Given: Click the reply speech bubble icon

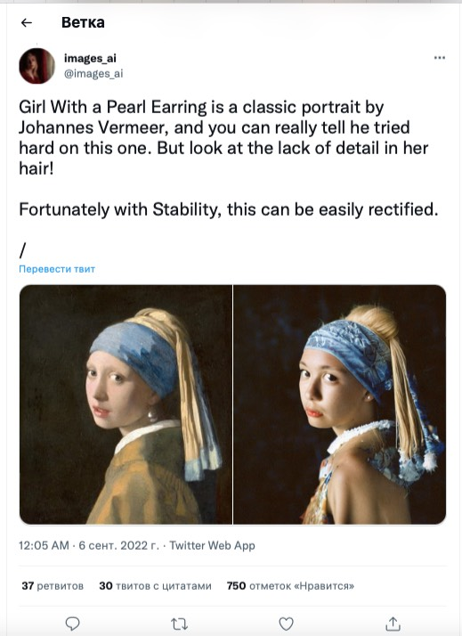Looking at the screenshot, I should point(72,623).
